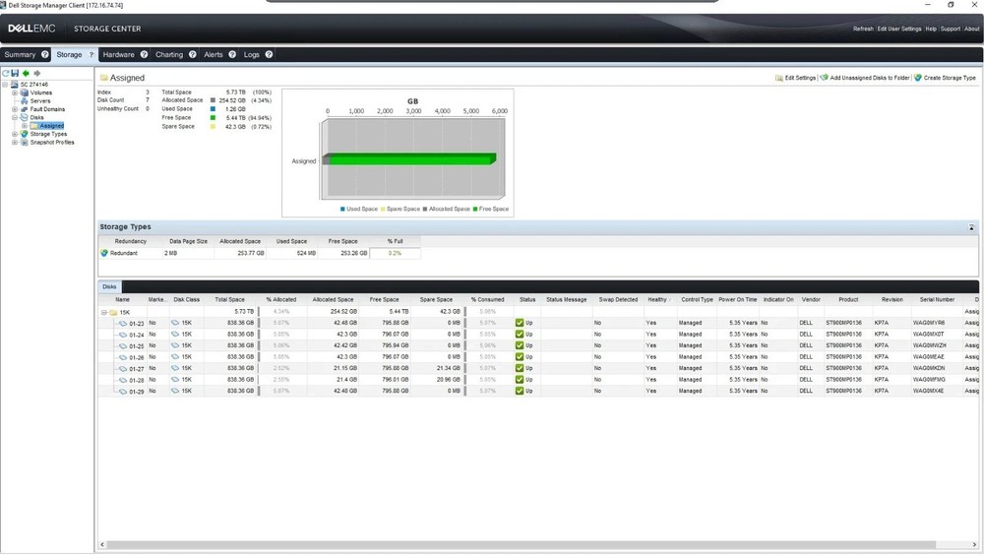Viewport: 984px width, 555px height.
Task: Switch to the Summary tab
Action: (20, 55)
